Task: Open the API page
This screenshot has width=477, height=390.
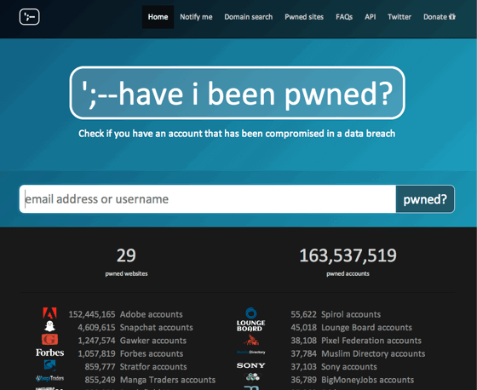Action: click(371, 17)
